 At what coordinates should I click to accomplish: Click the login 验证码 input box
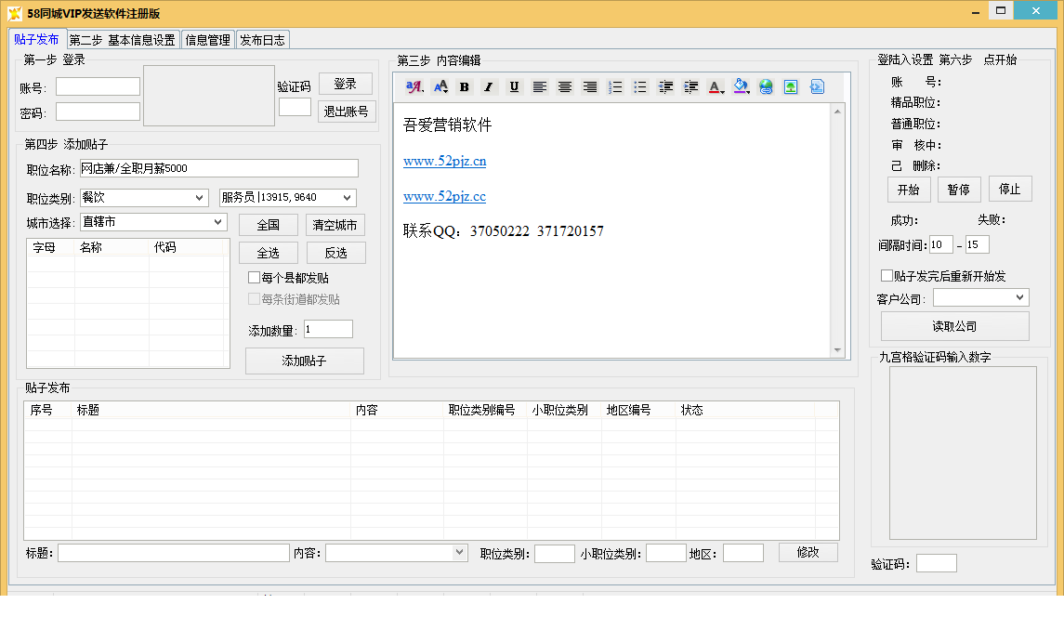[x=296, y=107]
